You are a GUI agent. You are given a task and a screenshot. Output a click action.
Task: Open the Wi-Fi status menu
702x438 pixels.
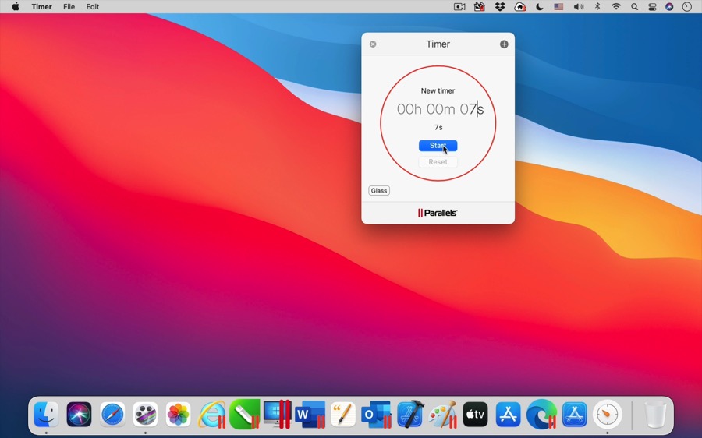(616, 7)
